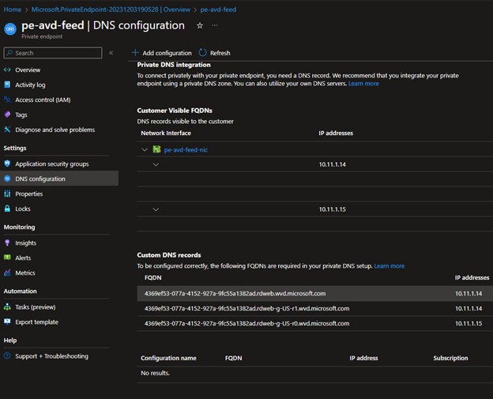Collapse the pe-avd-feed-nic tree row

(x=145, y=149)
